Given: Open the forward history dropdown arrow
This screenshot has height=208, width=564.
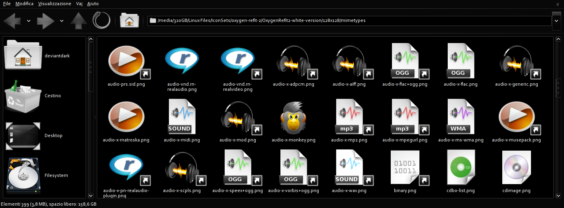Looking at the screenshot, I should tap(62, 21).
